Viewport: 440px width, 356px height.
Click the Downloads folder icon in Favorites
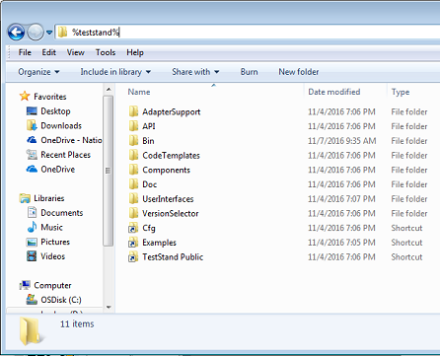tap(32, 125)
